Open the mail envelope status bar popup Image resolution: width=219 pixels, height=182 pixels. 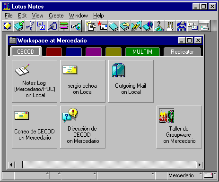coord(210,175)
